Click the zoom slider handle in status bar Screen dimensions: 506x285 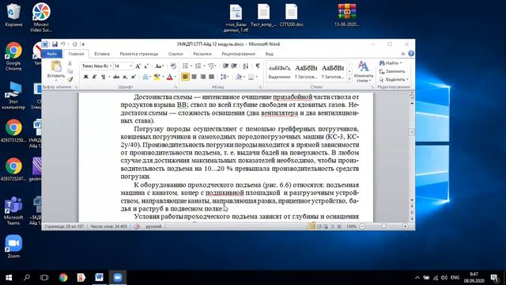tap(383, 226)
